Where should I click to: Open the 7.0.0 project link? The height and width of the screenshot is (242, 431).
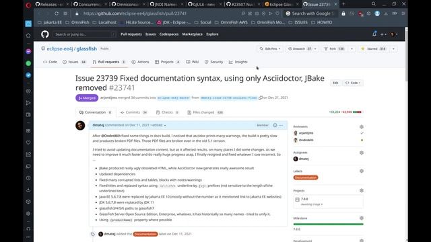tap(304, 199)
